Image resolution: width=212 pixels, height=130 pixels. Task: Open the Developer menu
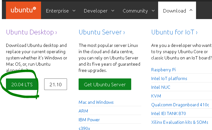pos(96,11)
